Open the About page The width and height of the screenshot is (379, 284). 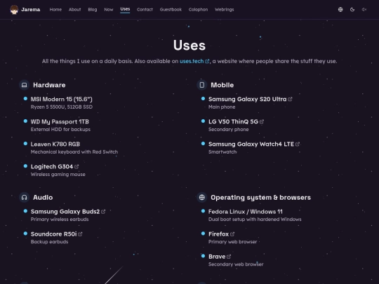point(74,10)
